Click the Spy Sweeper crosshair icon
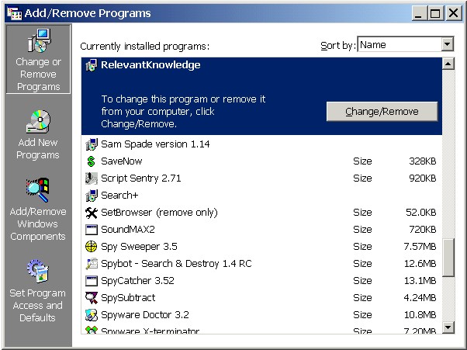467x350 pixels. pos(91,247)
